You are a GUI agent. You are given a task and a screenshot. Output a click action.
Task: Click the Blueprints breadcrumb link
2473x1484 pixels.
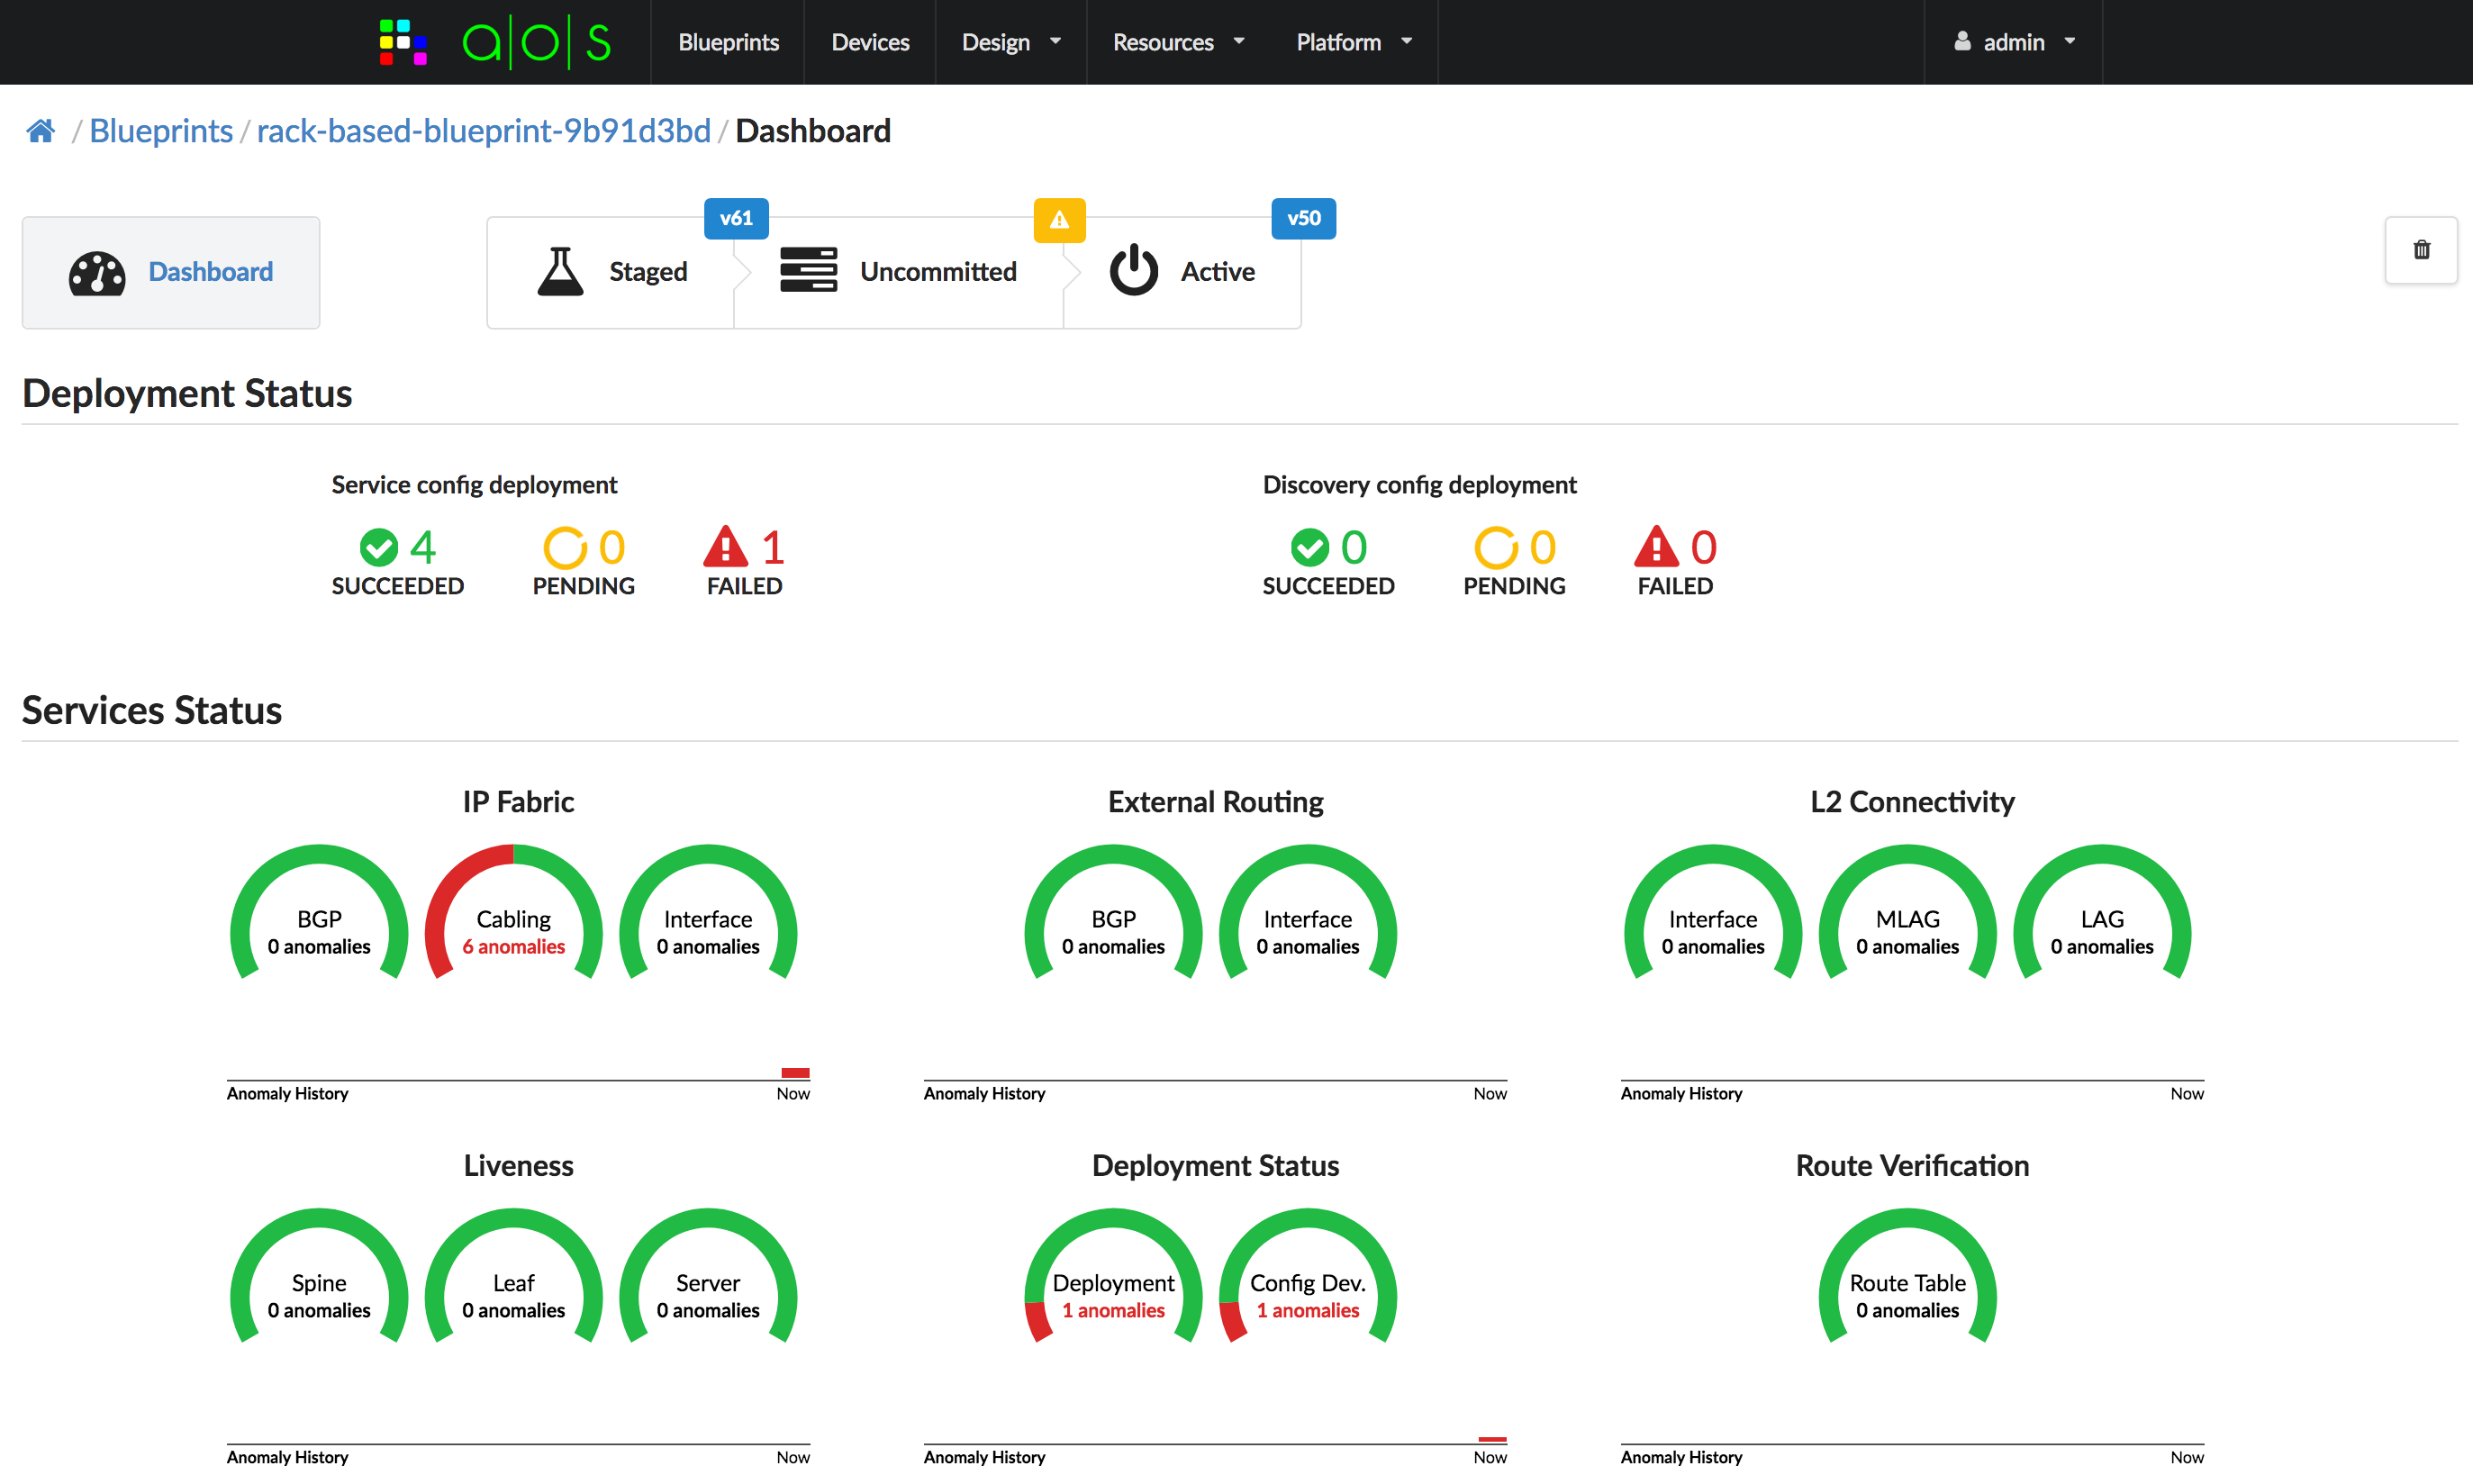tap(161, 131)
